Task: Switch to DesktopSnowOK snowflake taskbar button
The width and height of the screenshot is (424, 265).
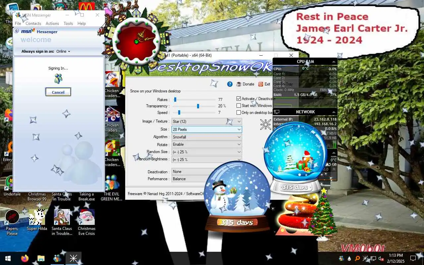Action: coord(74,258)
